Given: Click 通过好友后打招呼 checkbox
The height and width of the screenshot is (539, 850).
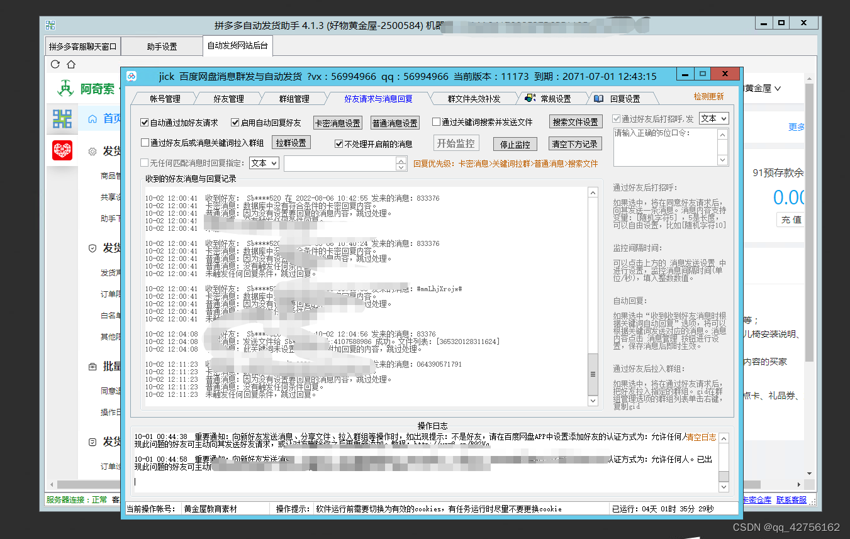Looking at the screenshot, I should pyautogui.click(x=617, y=118).
